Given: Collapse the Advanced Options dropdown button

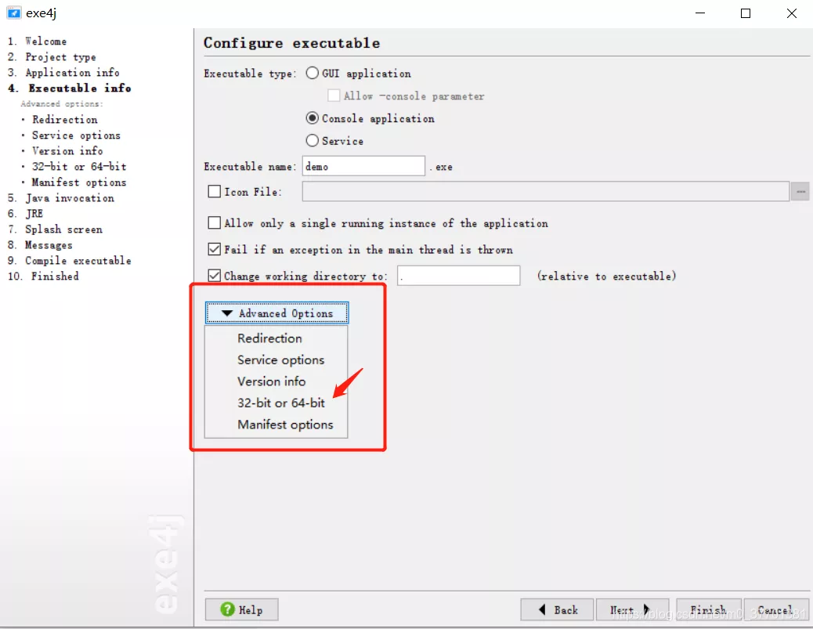Looking at the screenshot, I should pyautogui.click(x=277, y=313).
